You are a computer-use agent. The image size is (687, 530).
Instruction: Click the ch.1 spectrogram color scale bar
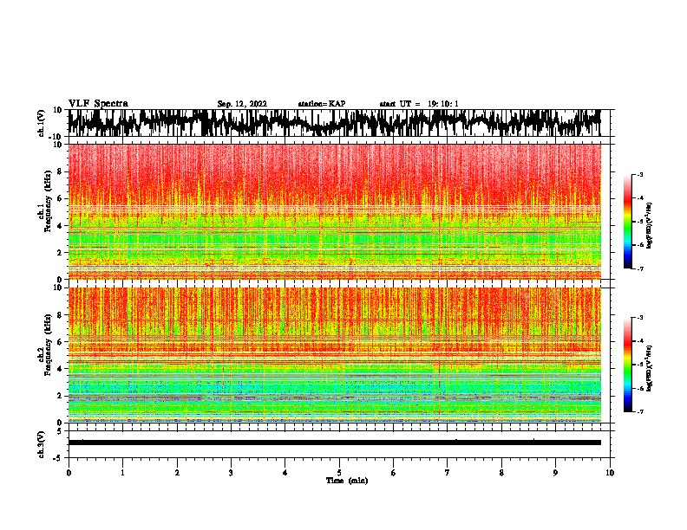click(627, 222)
